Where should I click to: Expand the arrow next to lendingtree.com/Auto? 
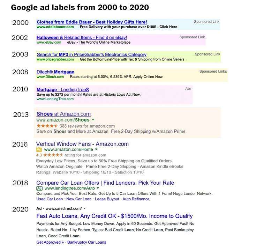coord(98,188)
